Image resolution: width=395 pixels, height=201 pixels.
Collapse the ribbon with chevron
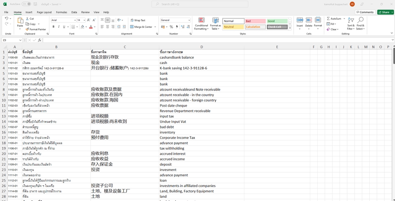pos(392,33)
